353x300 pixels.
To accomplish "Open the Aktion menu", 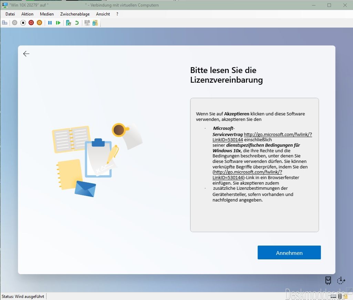I will click(x=27, y=14).
